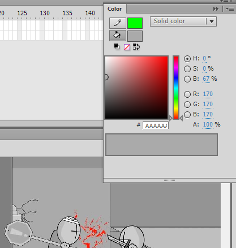Select the H hue radio button
The height and width of the screenshot is (248, 236).
[187, 59]
